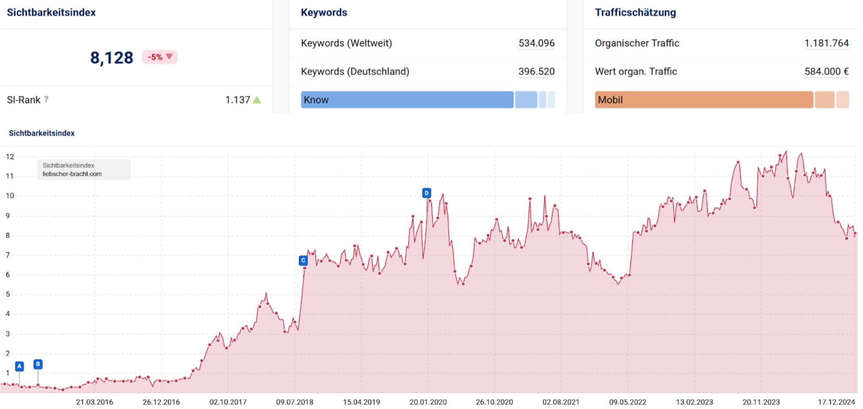
Task: Click the green SI-Rank up arrow
Action: (x=257, y=100)
